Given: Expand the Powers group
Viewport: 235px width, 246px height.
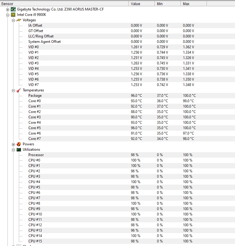Looking at the screenshot, I should point(13,144).
